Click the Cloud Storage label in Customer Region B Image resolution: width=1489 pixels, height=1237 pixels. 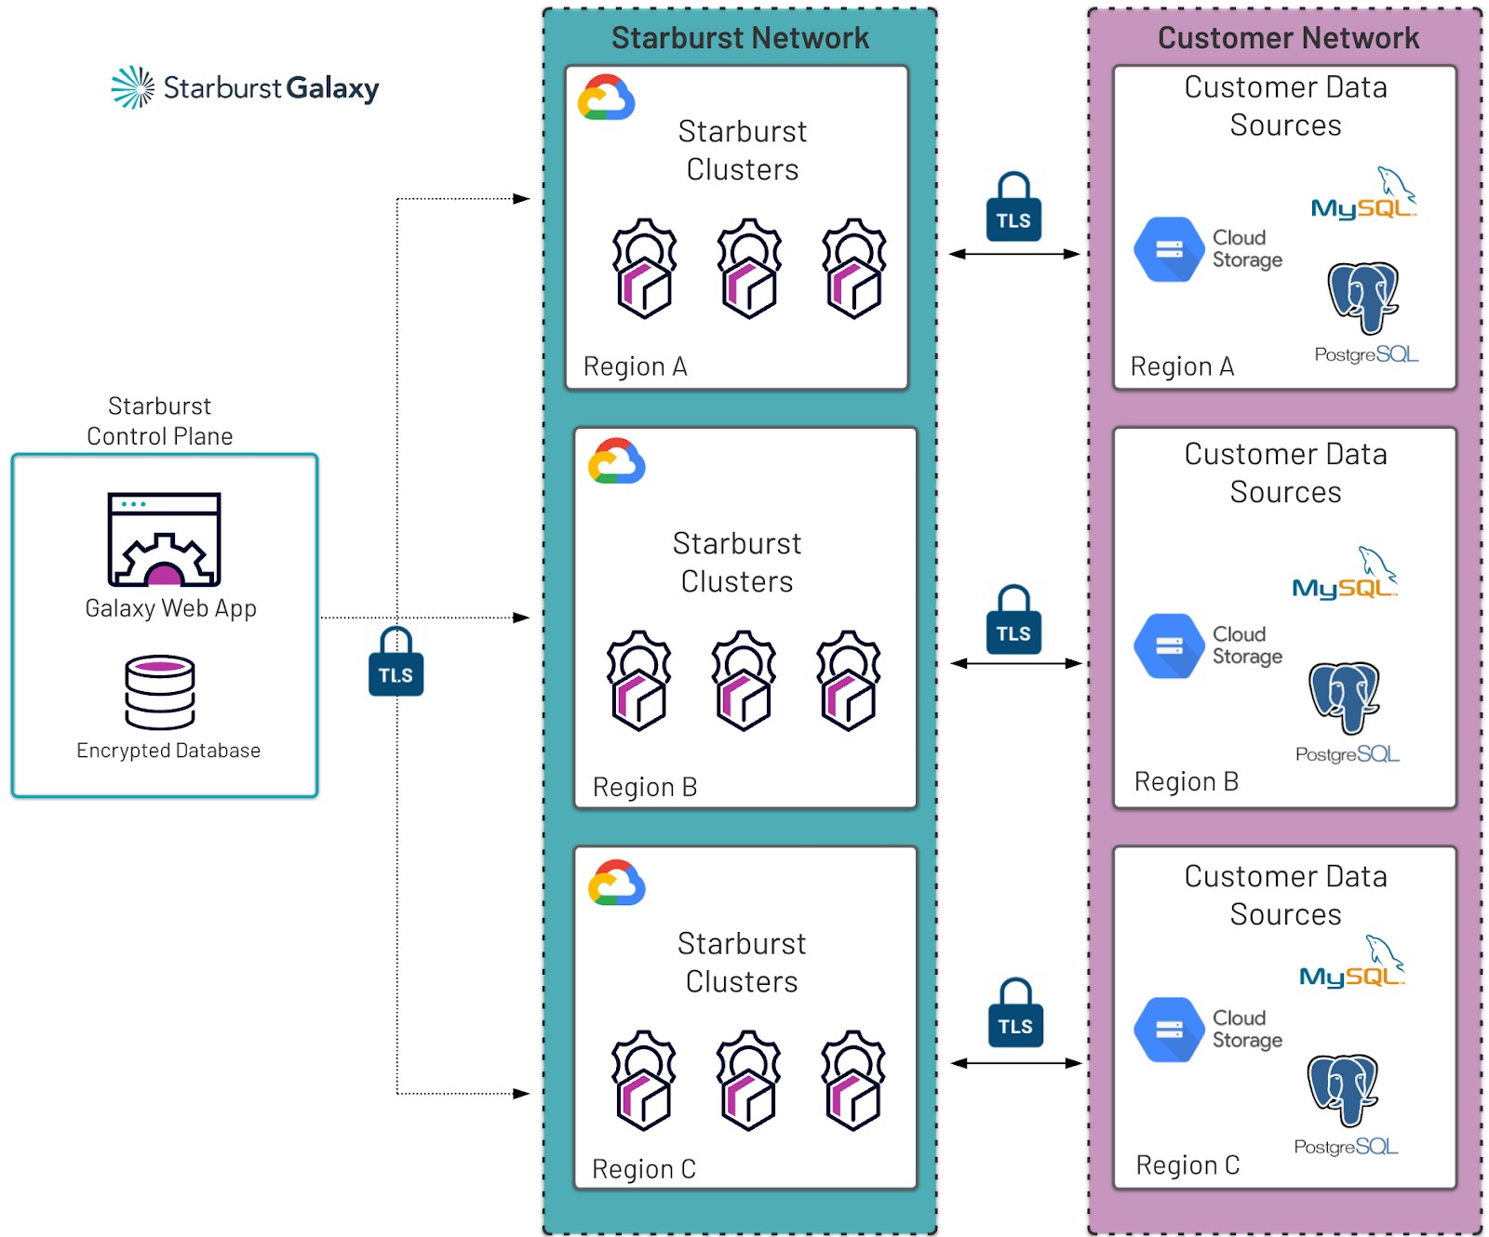tap(1247, 645)
